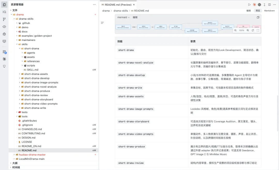Click the mermaid flowchart diagram preview
The image size is (279, 170).
[188, 27]
